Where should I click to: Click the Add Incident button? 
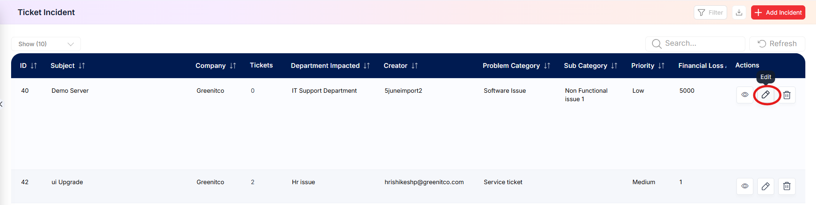click(x=778, y=12)
